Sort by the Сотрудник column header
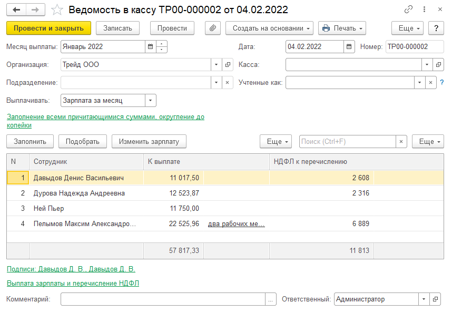452x312 pixels. click(x=86, y=161)
